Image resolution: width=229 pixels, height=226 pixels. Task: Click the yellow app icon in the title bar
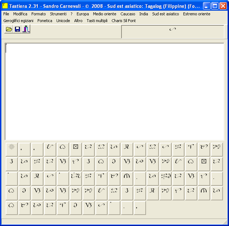(x=5, y=6)
